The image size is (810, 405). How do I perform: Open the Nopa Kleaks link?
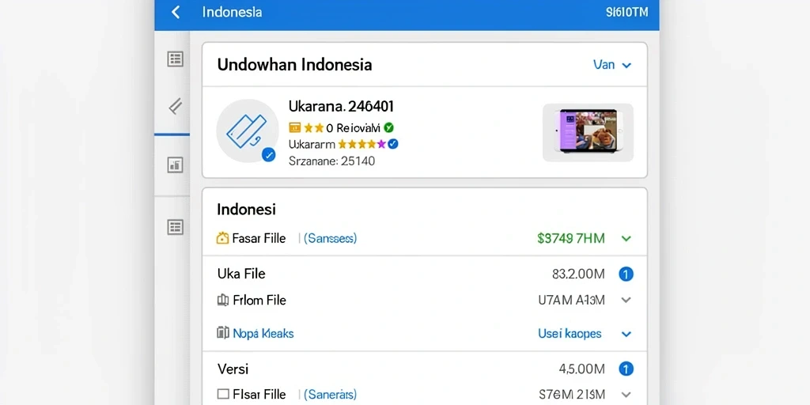(263, 333)
